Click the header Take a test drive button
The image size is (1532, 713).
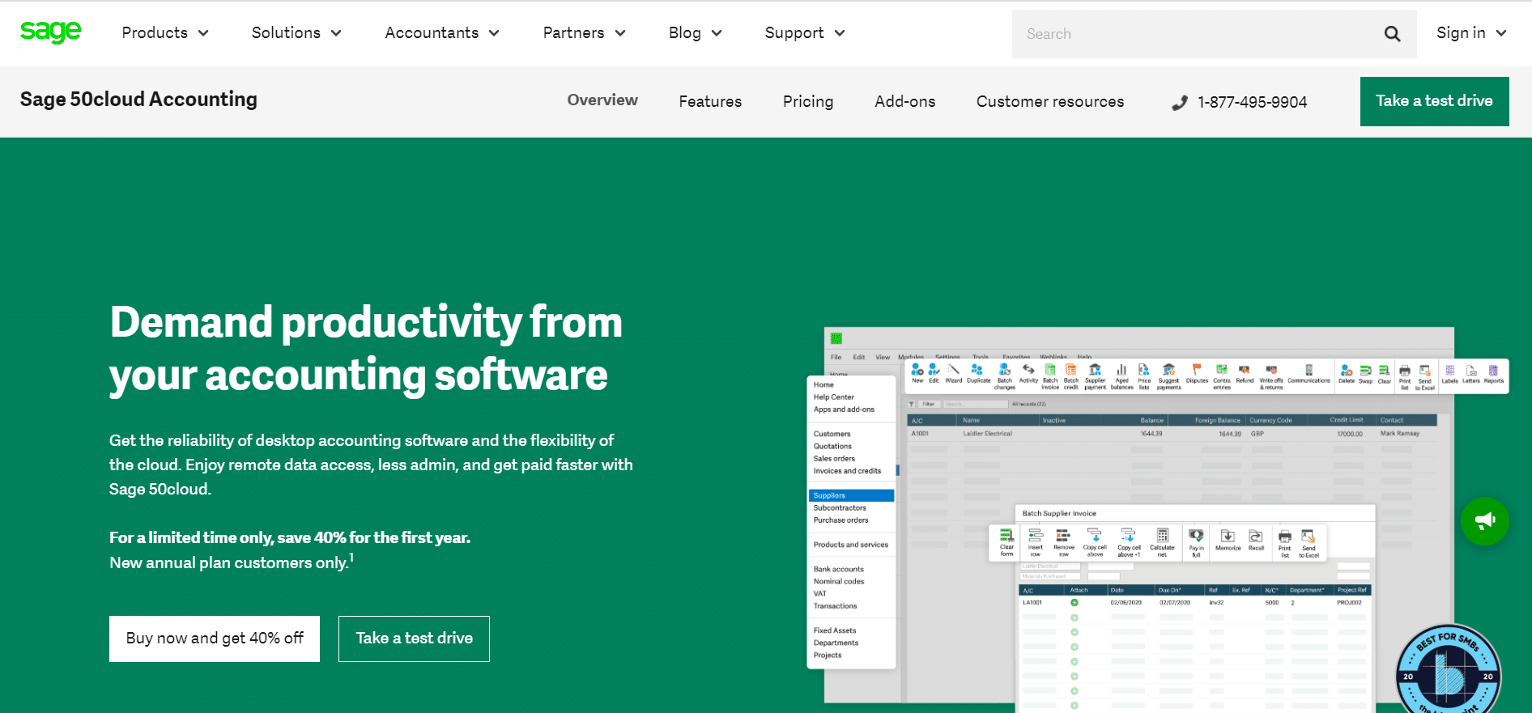tap(1434, 101)
